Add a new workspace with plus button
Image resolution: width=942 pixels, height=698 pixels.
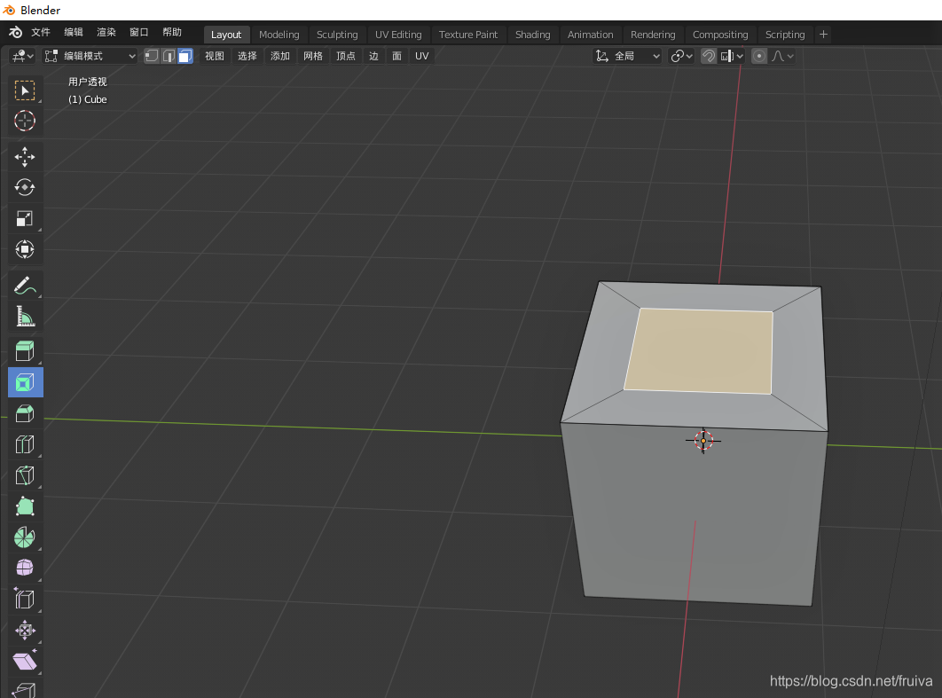coord(823,35)
